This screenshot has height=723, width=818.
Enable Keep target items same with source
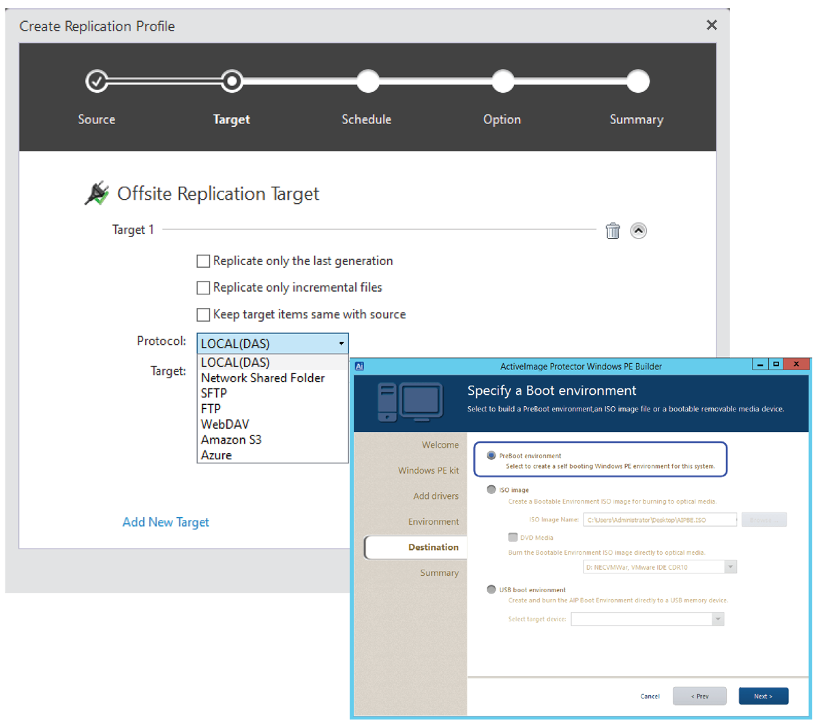pyautogui.click(x=203, y=314)
